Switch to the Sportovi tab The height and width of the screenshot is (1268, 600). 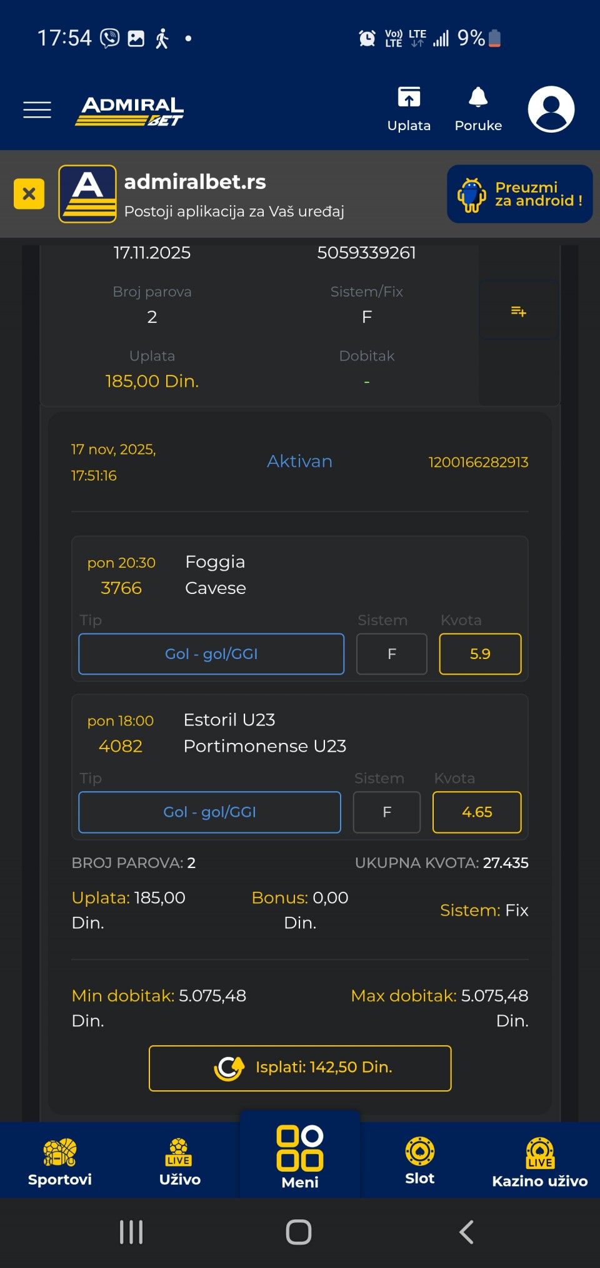pos(60,1162)
